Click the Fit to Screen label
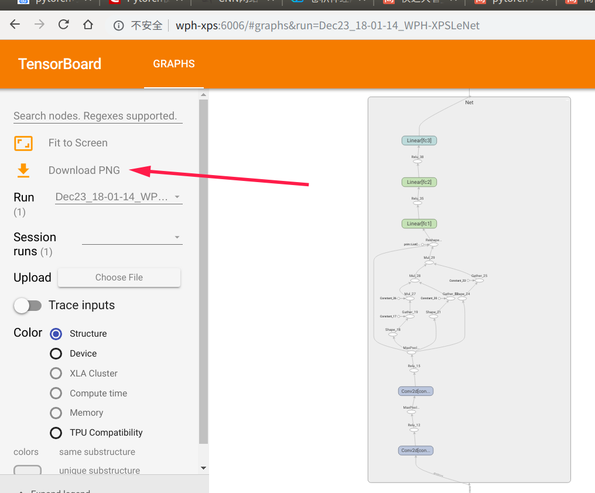595x493 pixels. click(78, 143)
